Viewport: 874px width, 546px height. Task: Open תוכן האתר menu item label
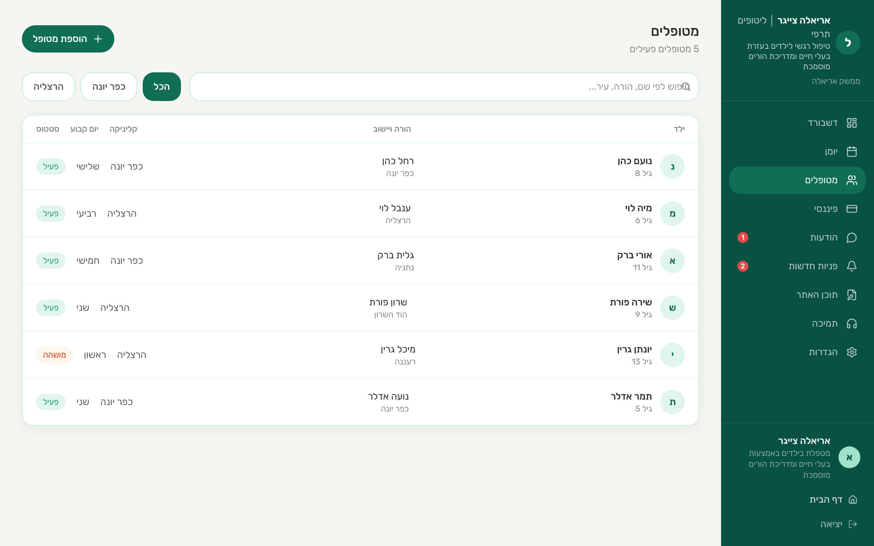817,294
